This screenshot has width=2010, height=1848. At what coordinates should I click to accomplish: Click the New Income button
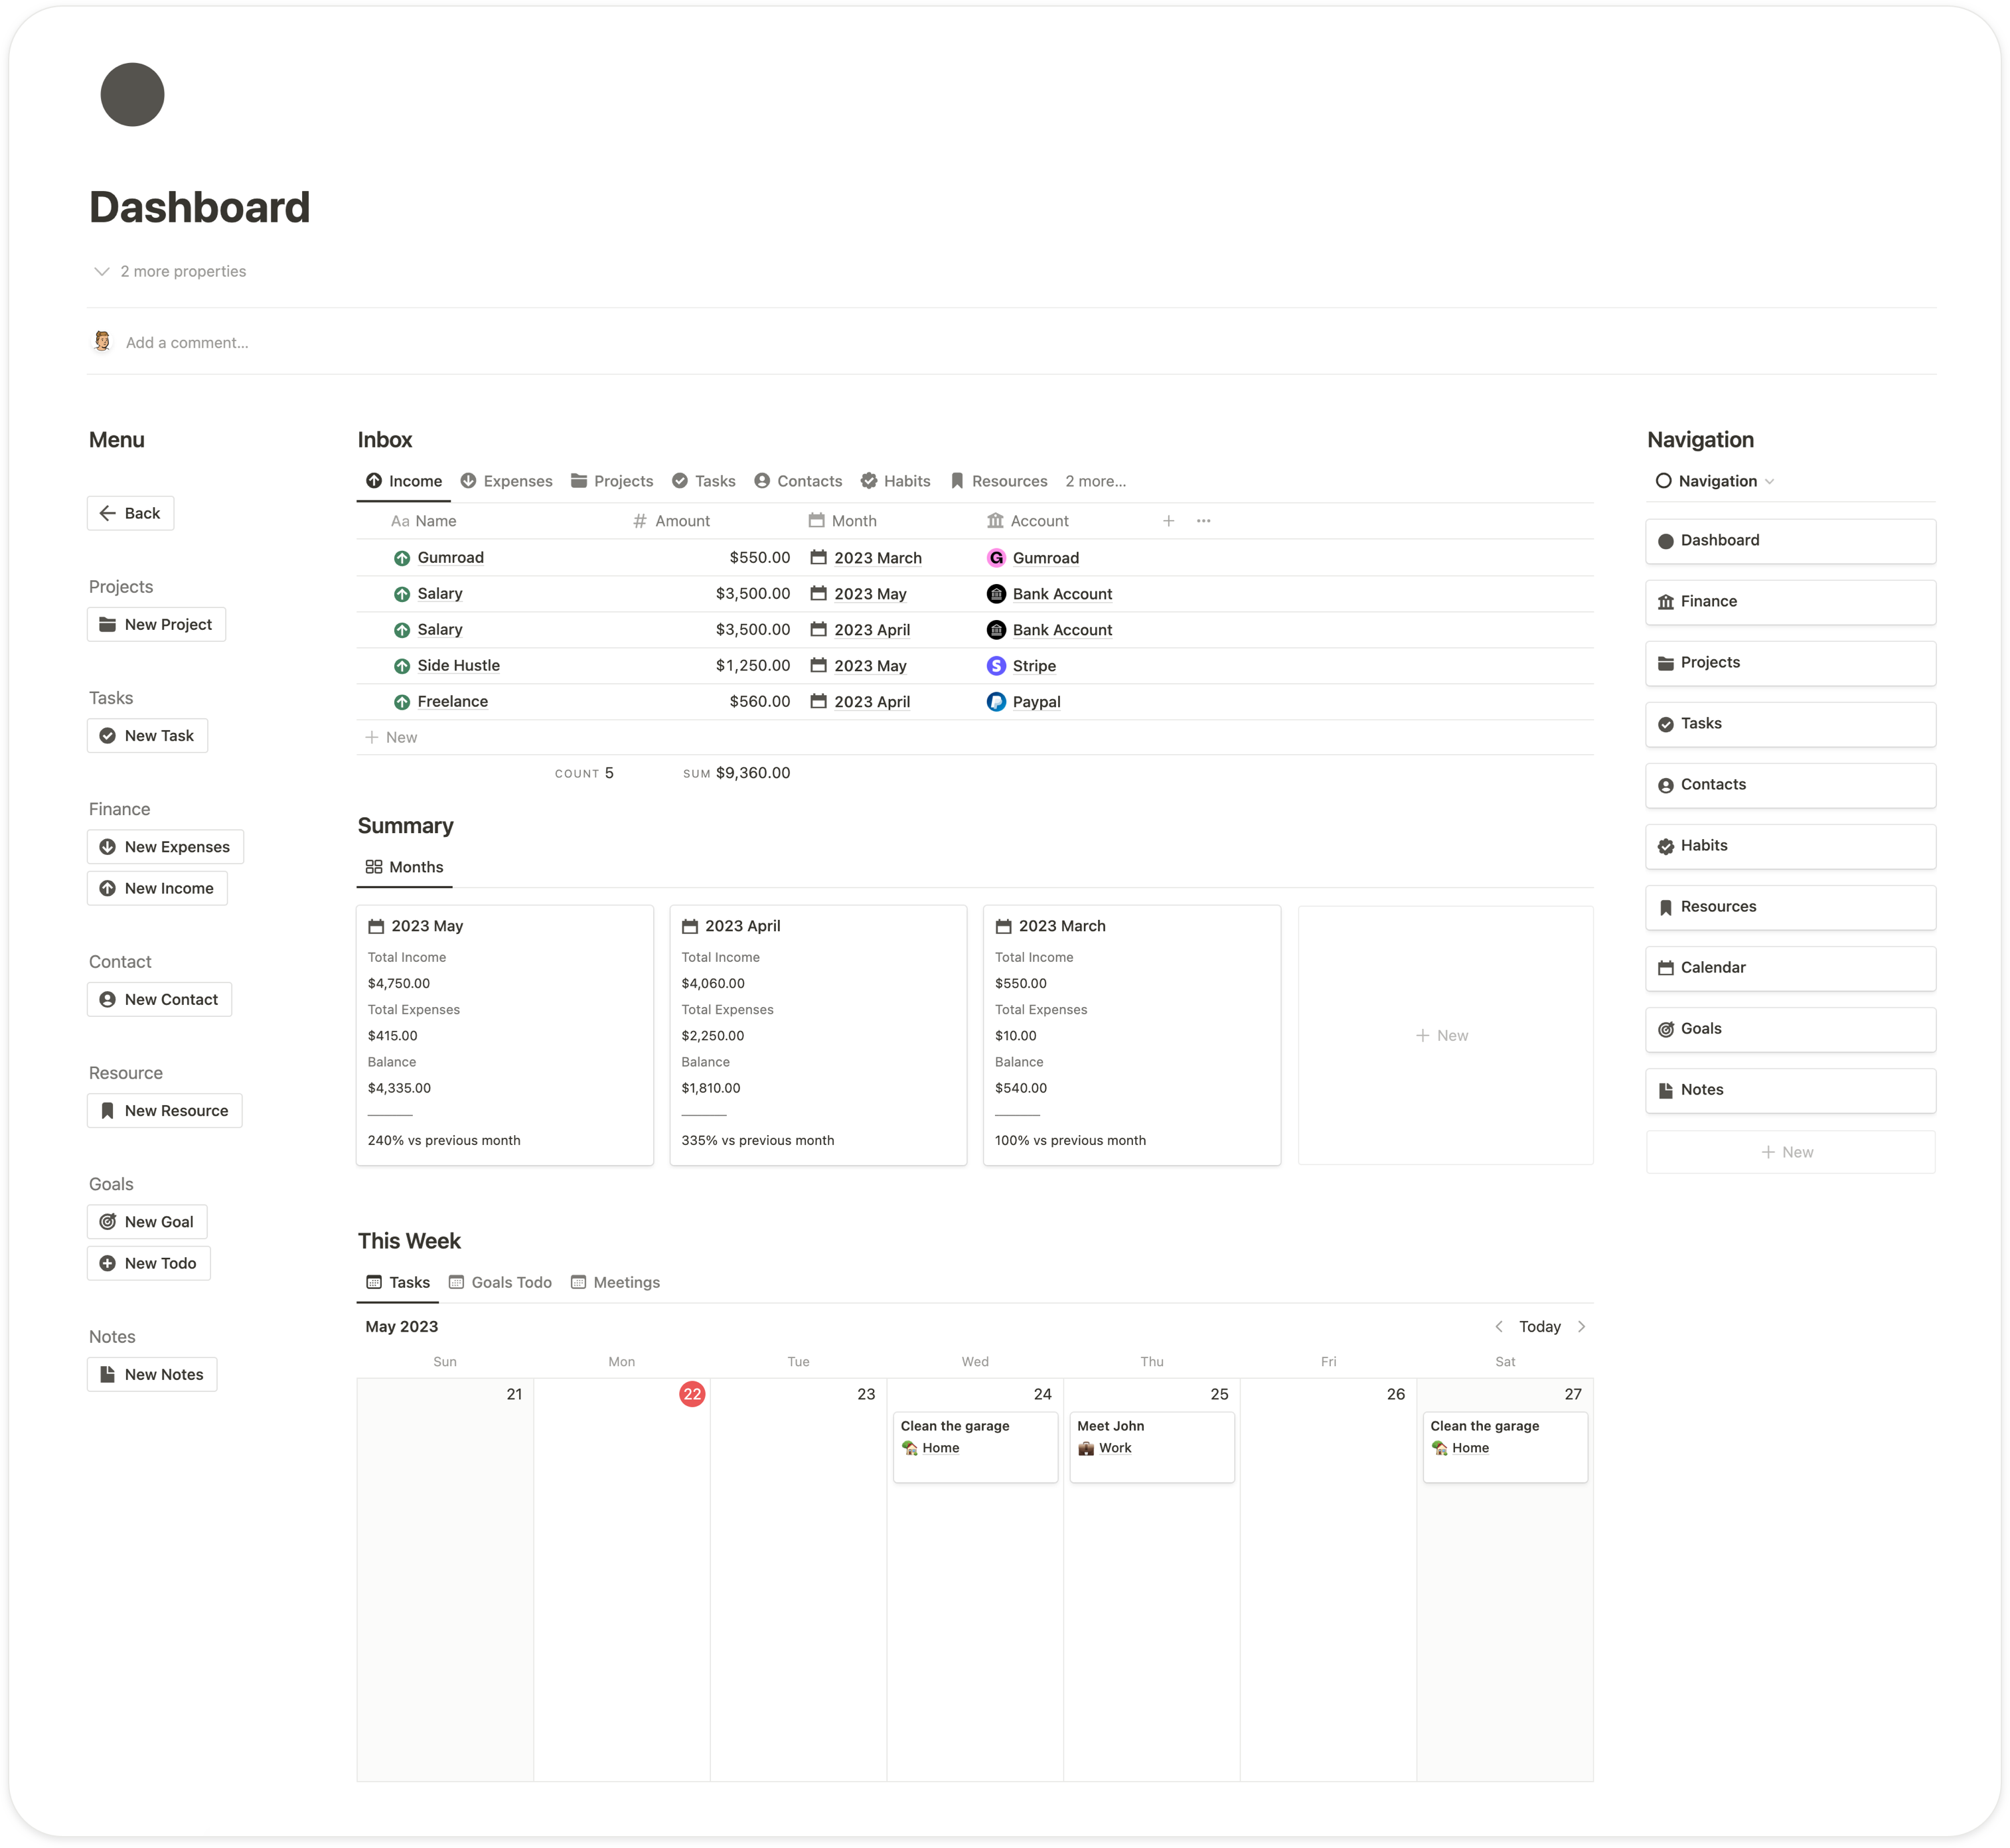(157, 888)
